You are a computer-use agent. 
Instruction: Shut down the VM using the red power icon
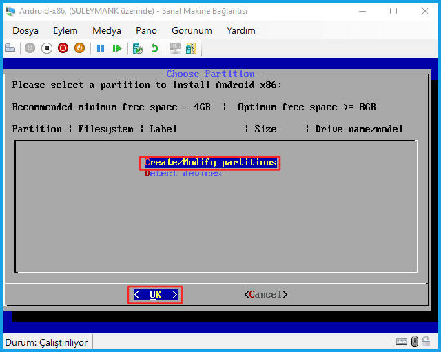(63, 48)
